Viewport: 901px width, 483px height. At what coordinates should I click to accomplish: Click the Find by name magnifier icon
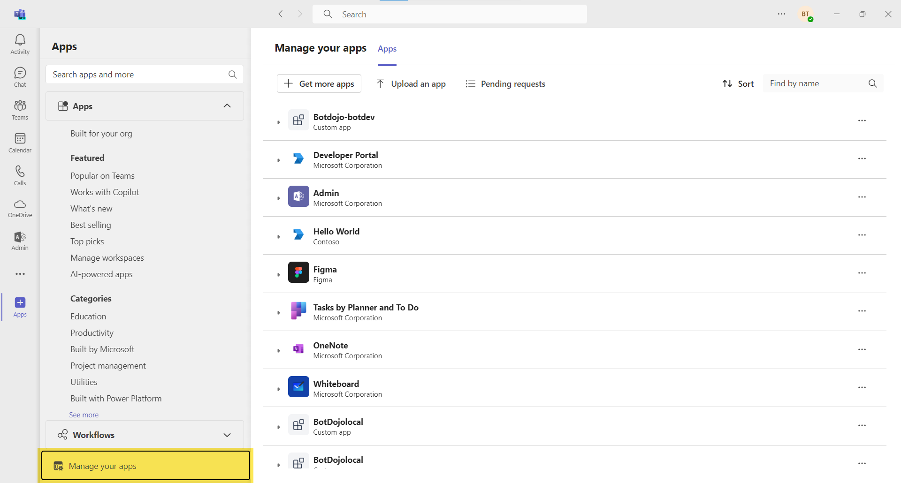point(872,83)
